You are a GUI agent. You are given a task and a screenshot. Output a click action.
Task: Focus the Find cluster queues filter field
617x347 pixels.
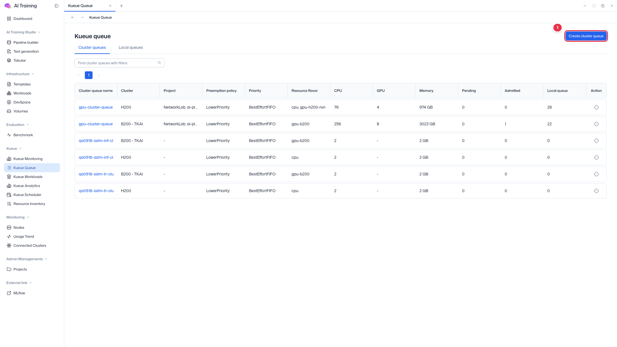[x=120, y=63]
